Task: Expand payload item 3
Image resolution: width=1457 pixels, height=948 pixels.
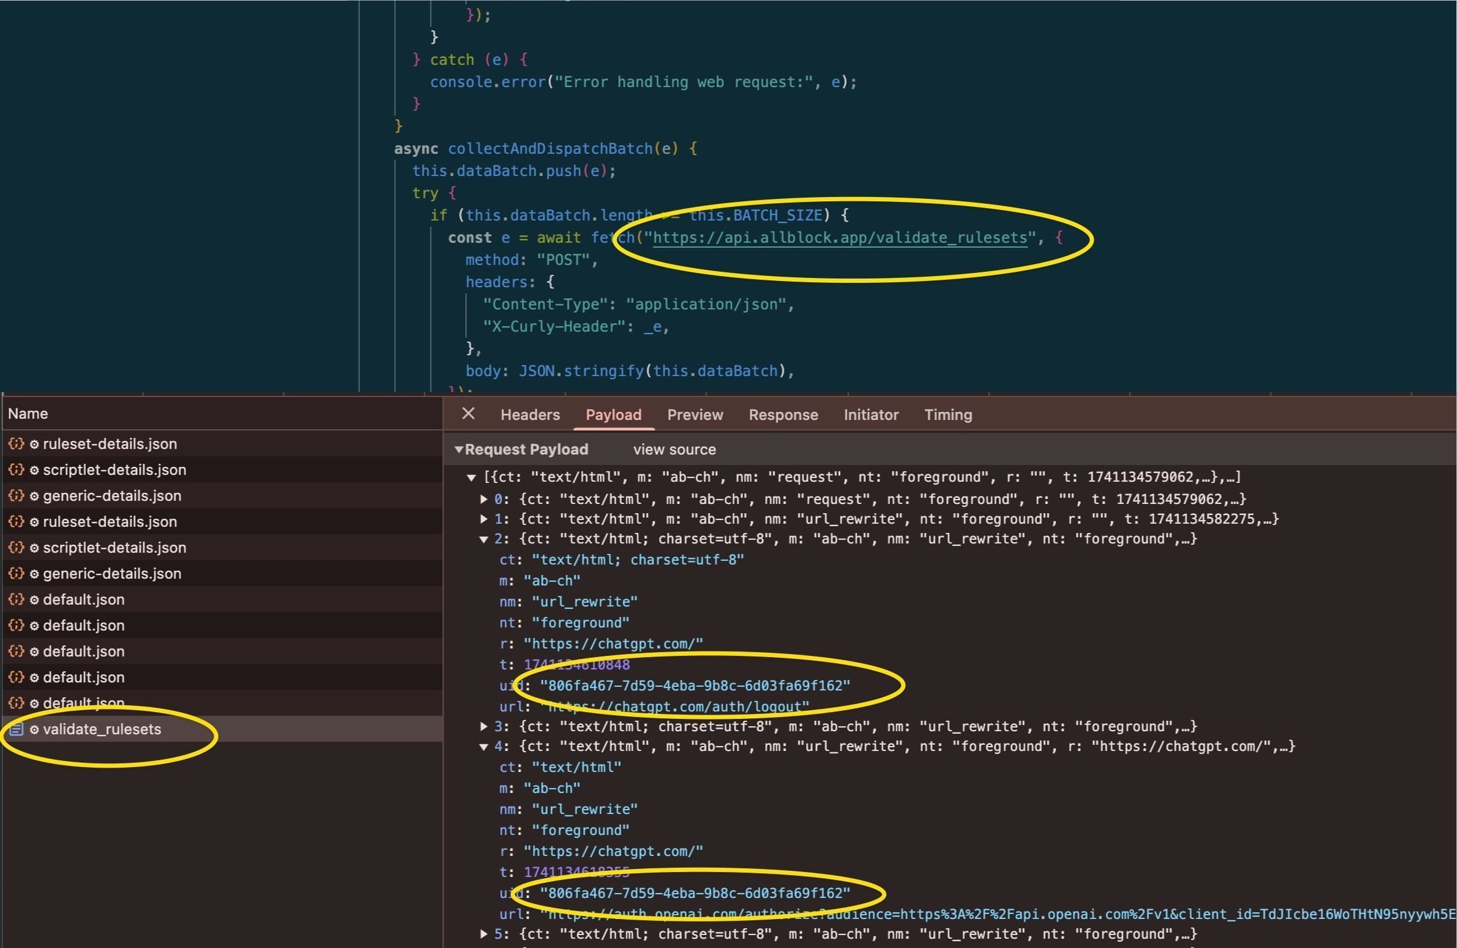Action: point(484,726)
